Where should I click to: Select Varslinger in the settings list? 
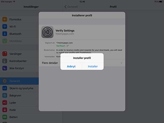pyautogui.click(x=19, y=54)
